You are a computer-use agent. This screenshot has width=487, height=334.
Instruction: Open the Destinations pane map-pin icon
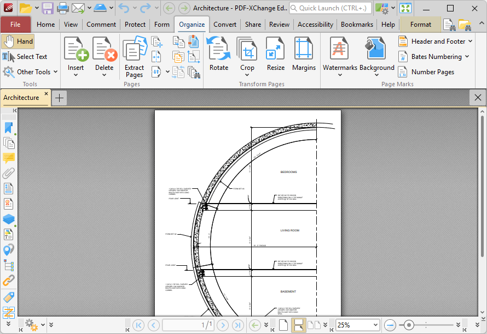click(9, 250)
